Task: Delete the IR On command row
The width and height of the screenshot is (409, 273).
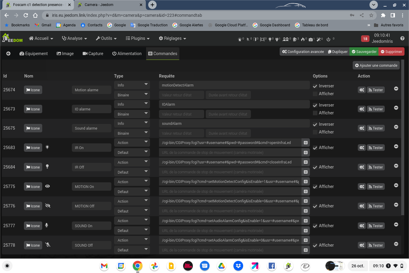Action: click(396, 146)
